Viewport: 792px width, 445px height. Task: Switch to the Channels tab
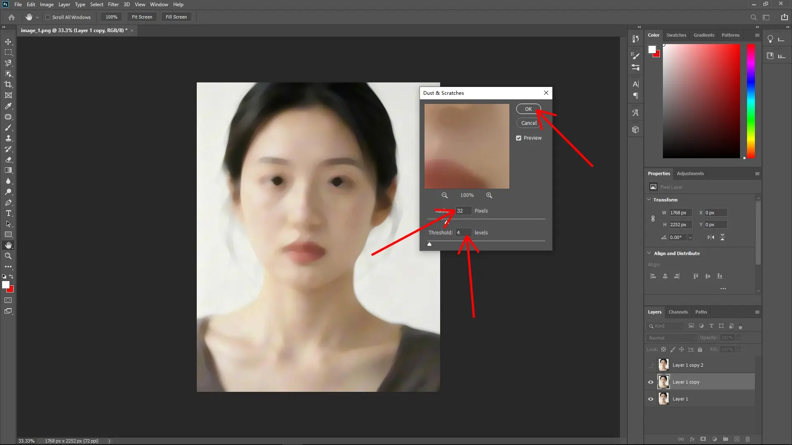click(678, 312)
